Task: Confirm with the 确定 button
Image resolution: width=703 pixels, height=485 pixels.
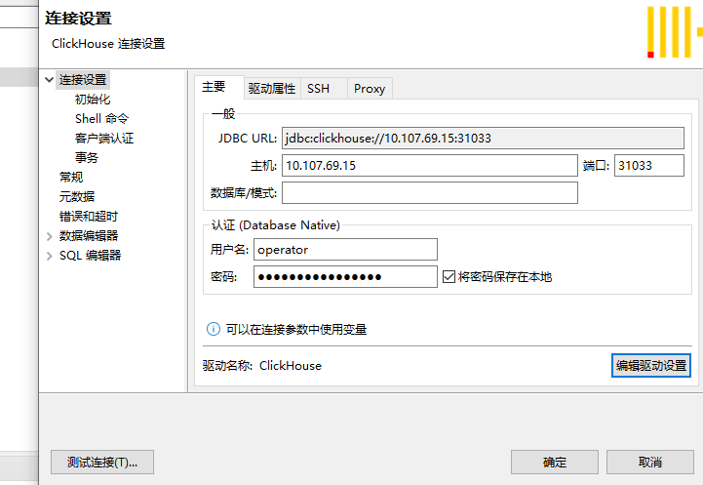Action: tap(555, 463)
